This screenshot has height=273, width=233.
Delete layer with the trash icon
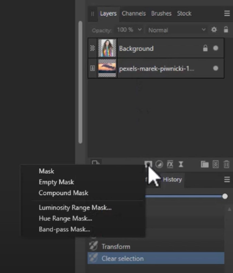[x=226, y=164]
